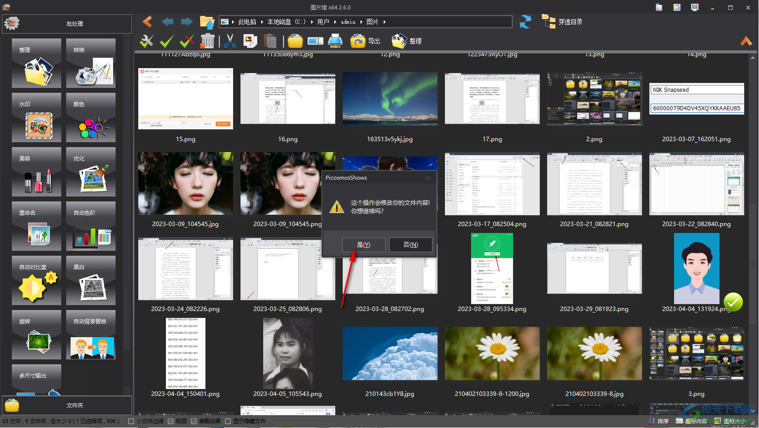Open 图标内容 icon content options
This screenshot has height=428, width=759.
(x=691, y=421)
